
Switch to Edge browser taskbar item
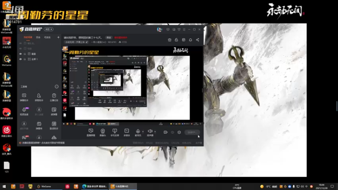tap(94, 187)
